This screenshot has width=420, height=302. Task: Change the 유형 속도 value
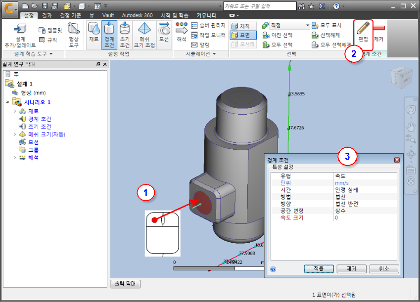[365, 176]
